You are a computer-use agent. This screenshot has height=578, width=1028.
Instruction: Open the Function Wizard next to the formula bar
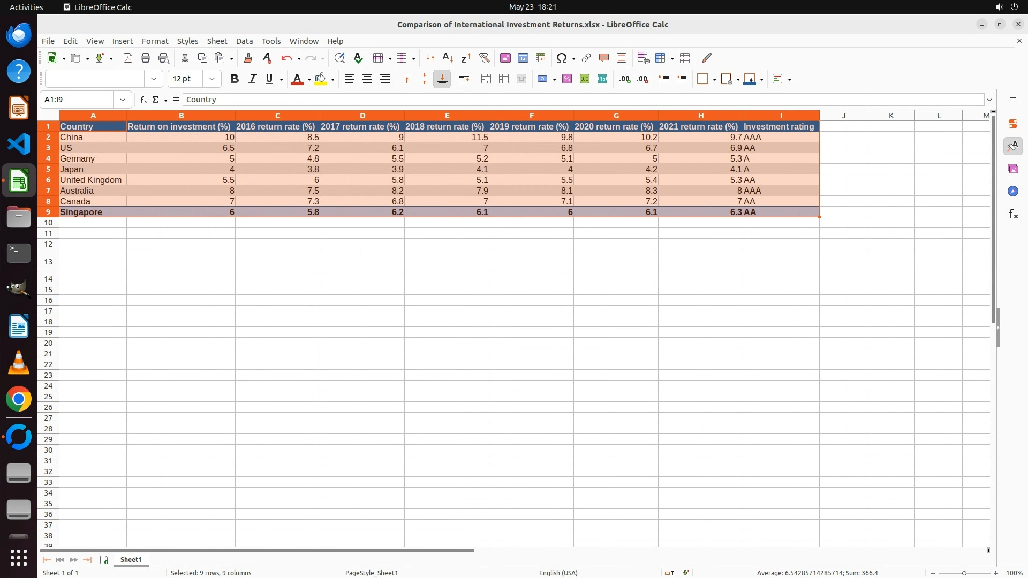click(143, 100)
